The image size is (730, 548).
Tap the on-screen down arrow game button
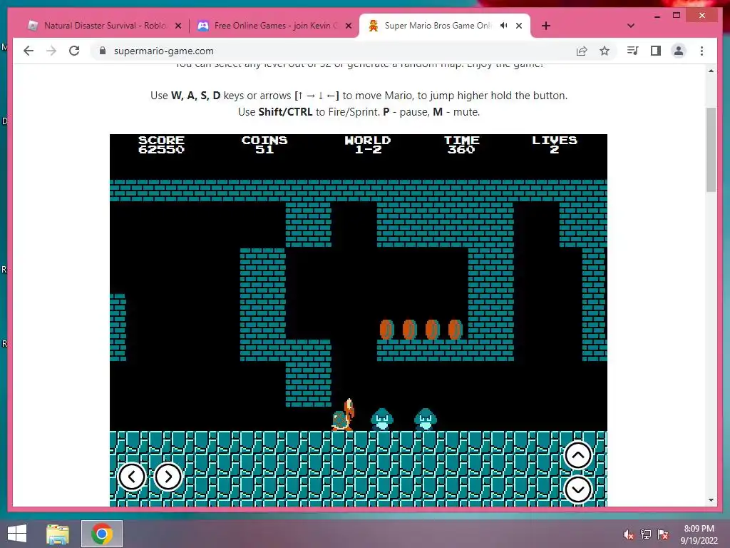point(577,489)
